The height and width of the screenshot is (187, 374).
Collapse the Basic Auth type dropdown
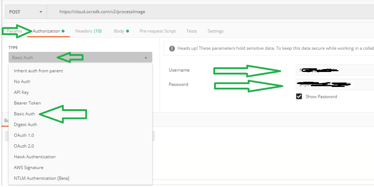[x=80, y=57]
